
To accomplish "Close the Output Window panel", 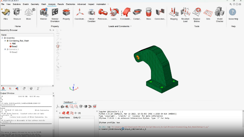I will [53, 93].
